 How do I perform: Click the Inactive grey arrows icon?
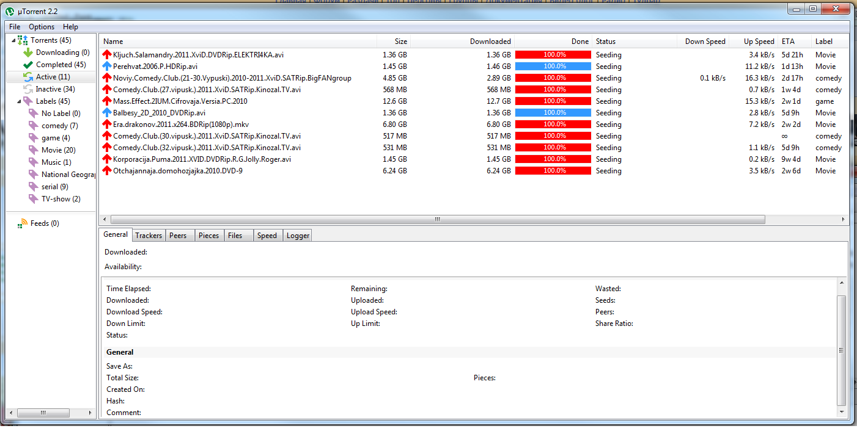tap(28, 89)
